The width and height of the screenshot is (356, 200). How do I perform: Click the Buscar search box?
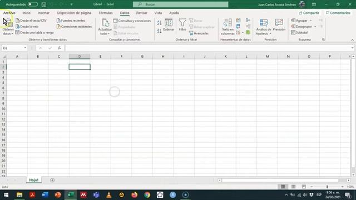(x=180, y=4)
